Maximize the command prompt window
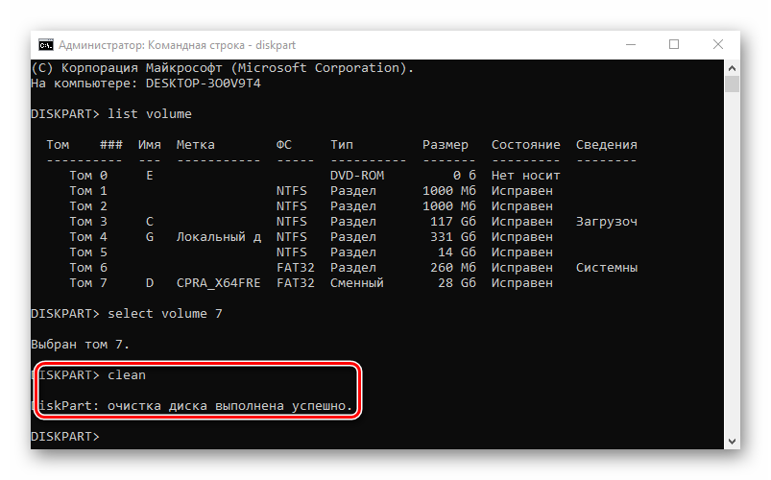Screen dimensions: 771x480 (x=674, y=44)
